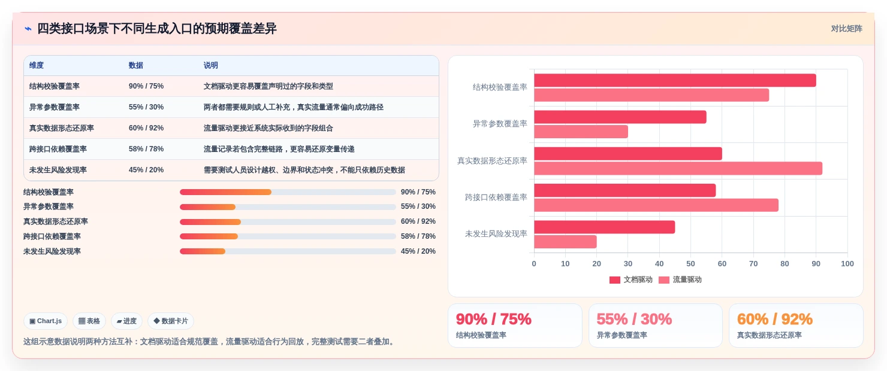Click description 文档驱动更容易覆盖声明过的字段和类型

pos(268,86)
